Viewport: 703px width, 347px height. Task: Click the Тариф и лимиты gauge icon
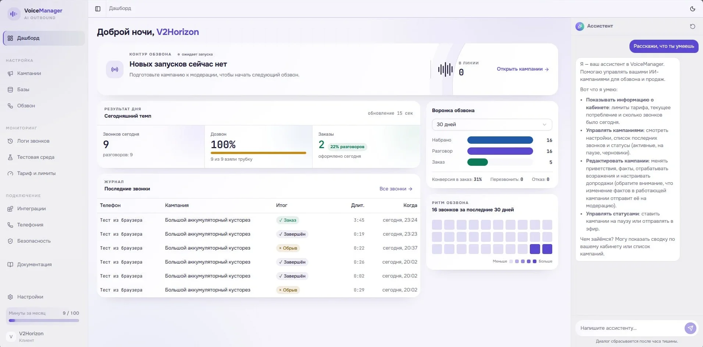pos(10,173)
